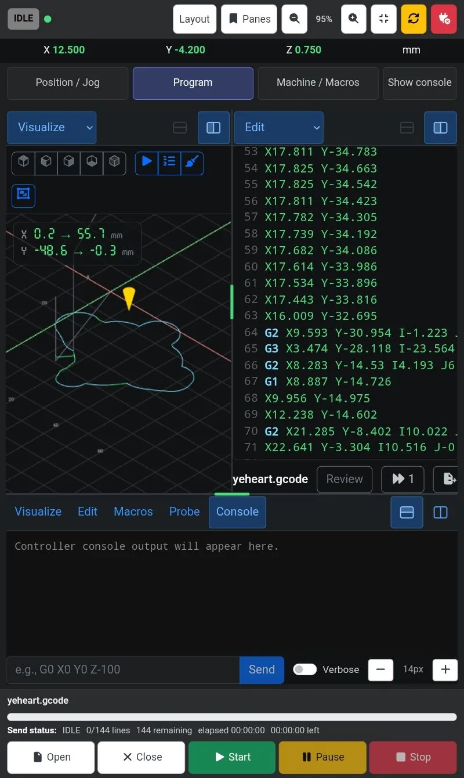Viewport: 464px width, 778px height.
Task: Toggle stacked layout on Console pane
Action: click(407, 512)
